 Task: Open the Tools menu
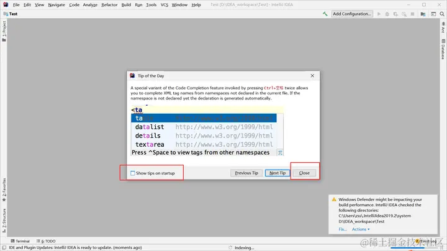151,5
